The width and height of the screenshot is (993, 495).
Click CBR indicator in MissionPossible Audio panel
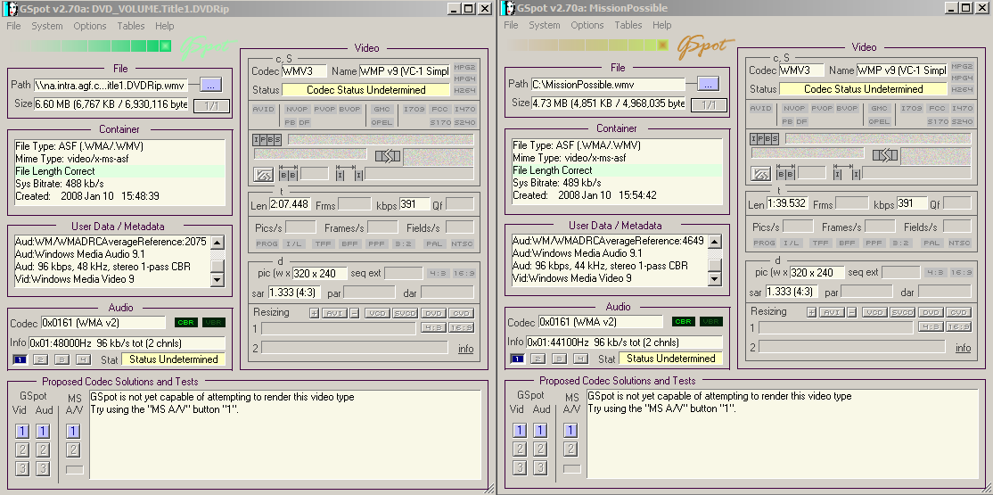(684, 321)
